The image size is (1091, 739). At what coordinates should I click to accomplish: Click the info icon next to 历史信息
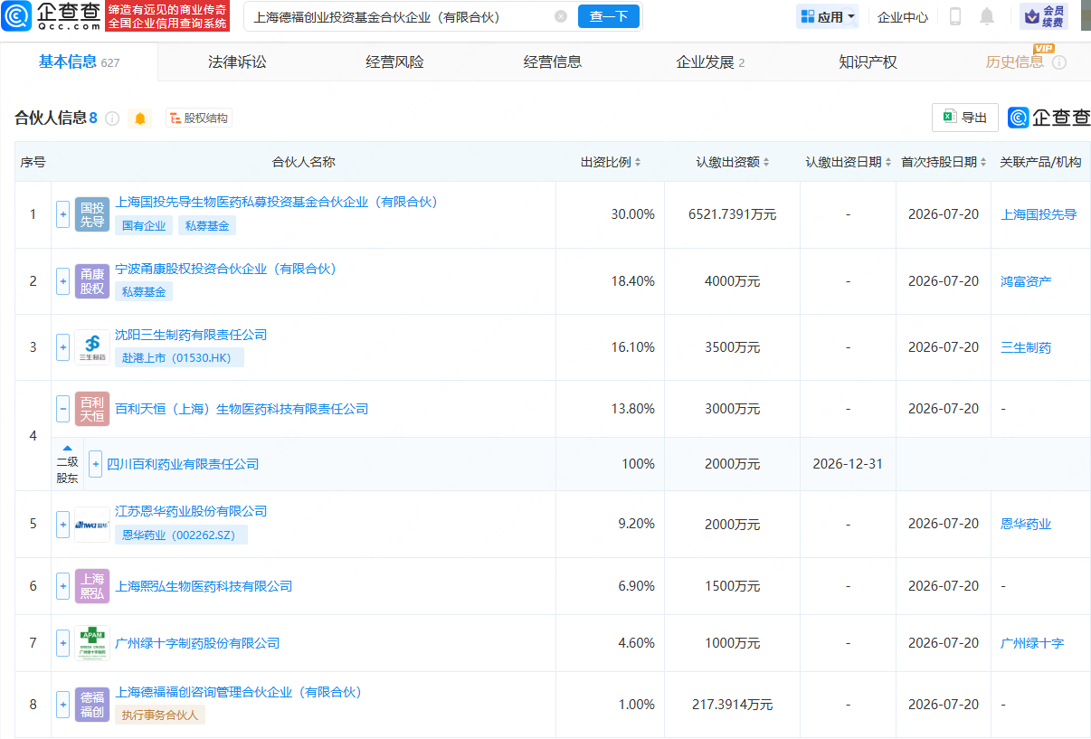tap(1059, 62)
